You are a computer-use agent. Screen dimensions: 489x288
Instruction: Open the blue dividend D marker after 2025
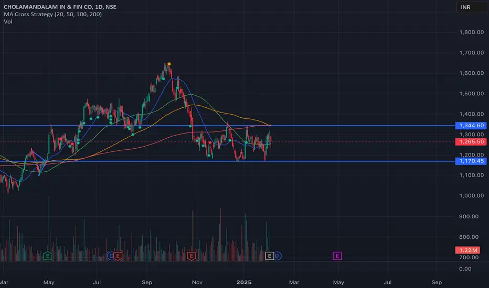pyautogui.click(x=277, y=256)
